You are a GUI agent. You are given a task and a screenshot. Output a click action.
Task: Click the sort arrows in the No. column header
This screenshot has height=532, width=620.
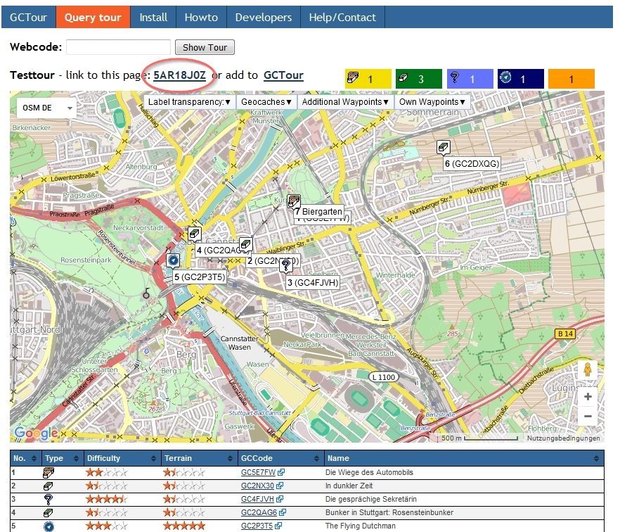pyautogui.click(x=34, y=458)
